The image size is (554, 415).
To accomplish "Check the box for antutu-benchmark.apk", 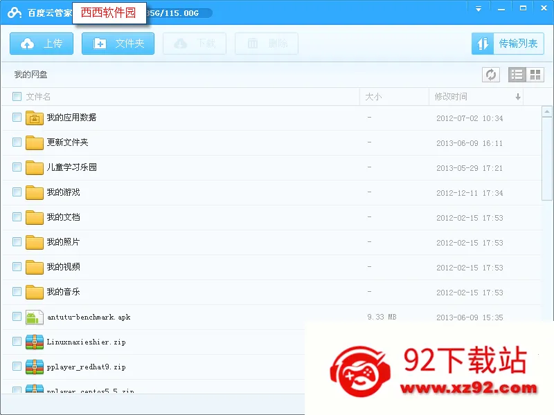I will point(17,317).
